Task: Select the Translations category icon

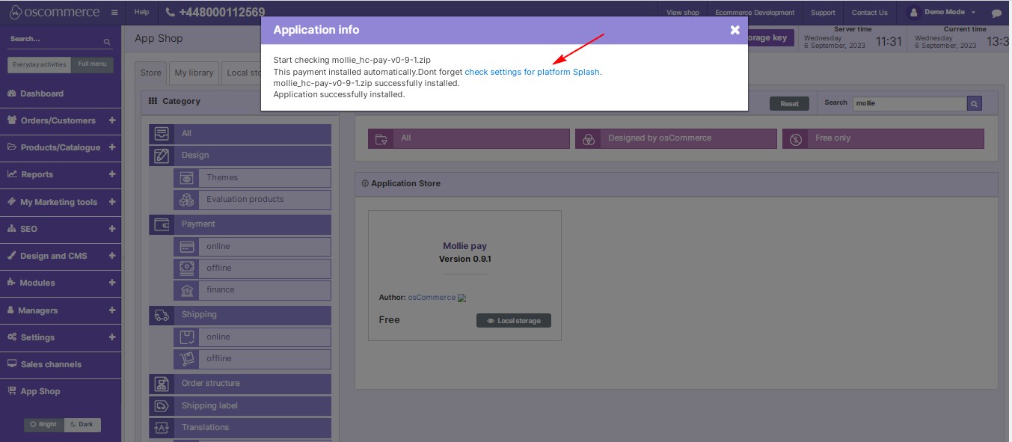Action: (162, 427)
